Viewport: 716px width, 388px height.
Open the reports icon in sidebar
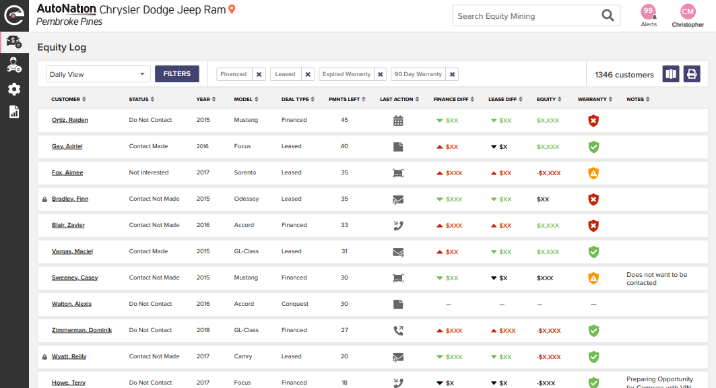coord(14,112)
